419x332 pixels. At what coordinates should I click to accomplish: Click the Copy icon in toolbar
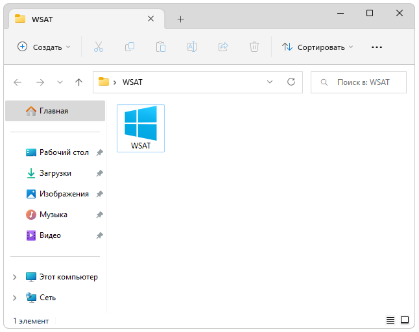(130, 47)
